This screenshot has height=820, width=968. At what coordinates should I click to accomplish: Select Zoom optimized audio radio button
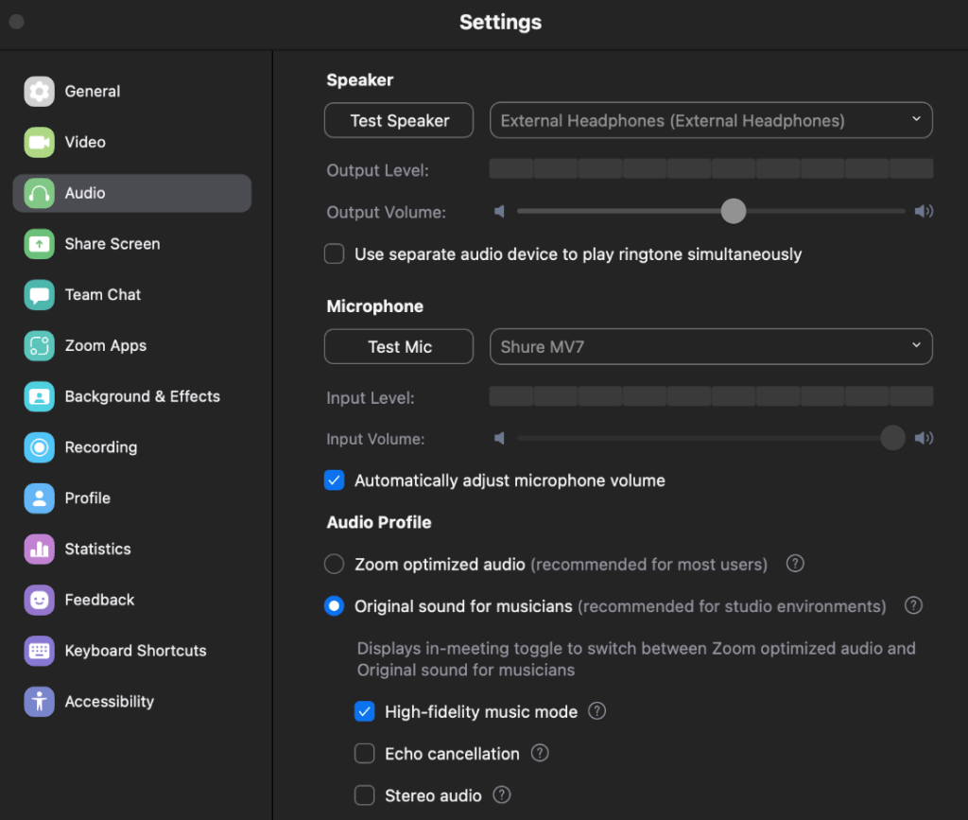click(x=334, y=565)
